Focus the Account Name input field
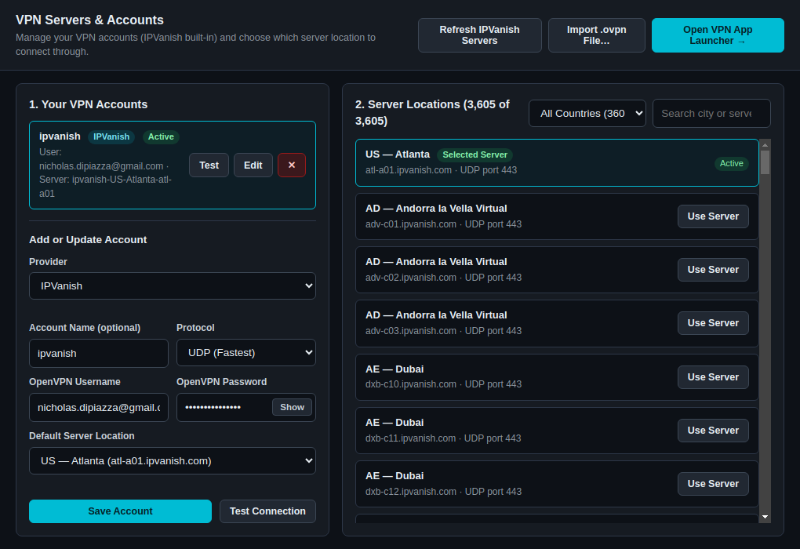Image resolution: width=800 pixels, height=549 pixels. click(x=99, y=353)
